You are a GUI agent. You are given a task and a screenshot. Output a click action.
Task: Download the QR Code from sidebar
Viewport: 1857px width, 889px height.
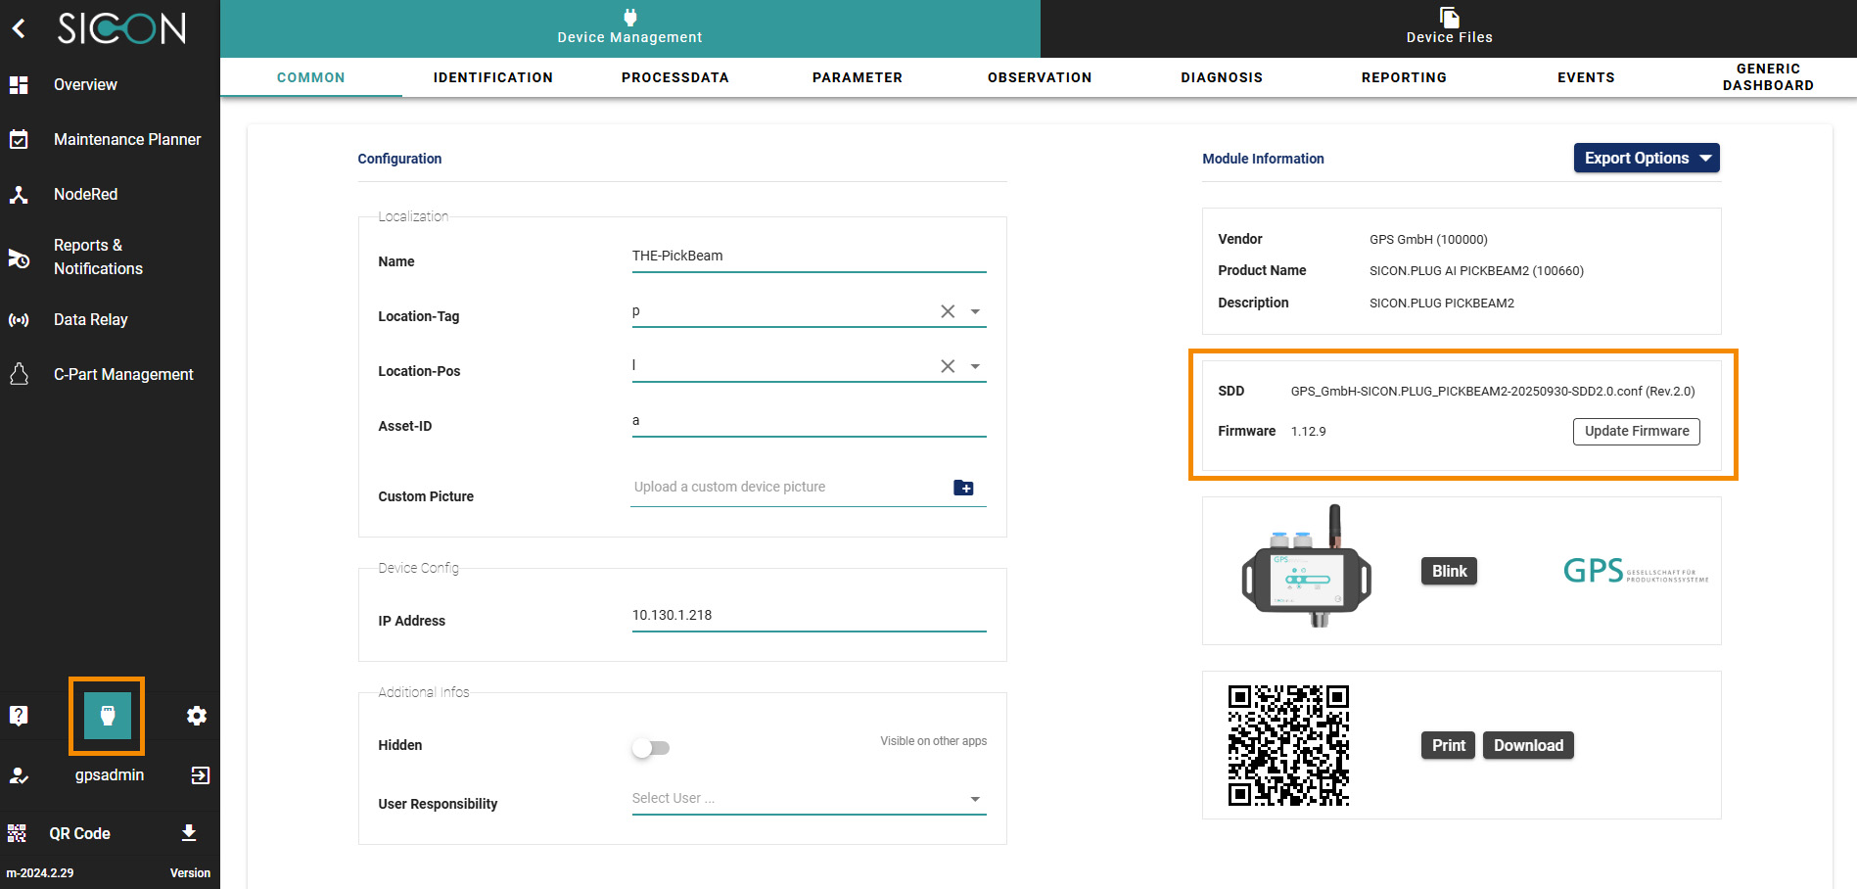(x=189, y=833)
